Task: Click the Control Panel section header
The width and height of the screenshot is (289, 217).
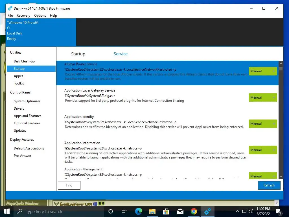Action: point(20,92)
